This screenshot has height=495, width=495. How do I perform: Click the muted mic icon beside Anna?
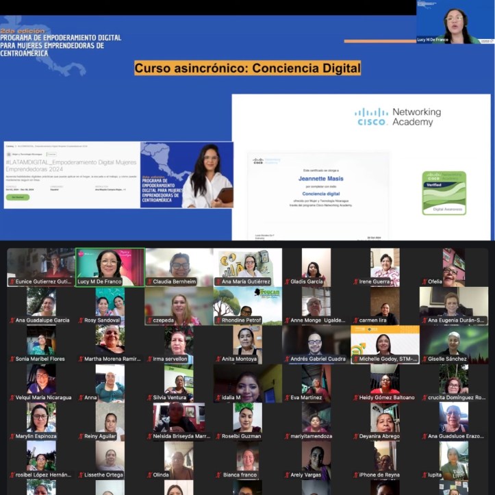tap(81, 398)
